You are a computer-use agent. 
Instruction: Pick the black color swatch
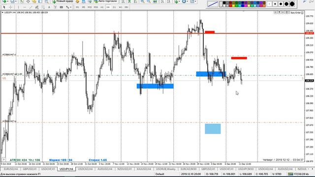click(x=224, y=3)
